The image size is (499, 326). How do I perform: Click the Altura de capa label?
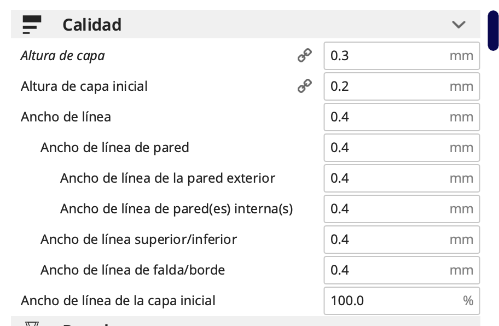(x=62, y=56)
